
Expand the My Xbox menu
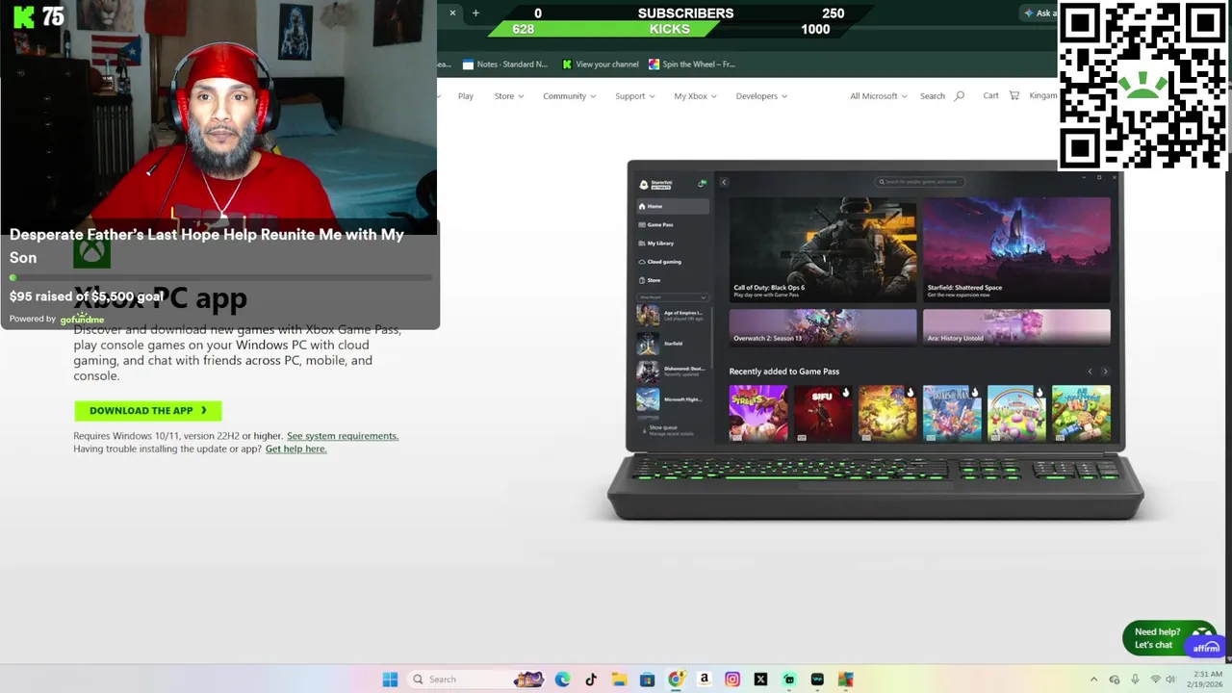[x=695, y=96]
